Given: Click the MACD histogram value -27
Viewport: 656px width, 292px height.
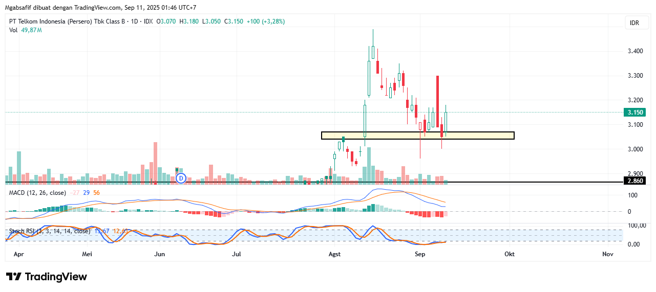Looking at the screenshot, I should [75, 192].
